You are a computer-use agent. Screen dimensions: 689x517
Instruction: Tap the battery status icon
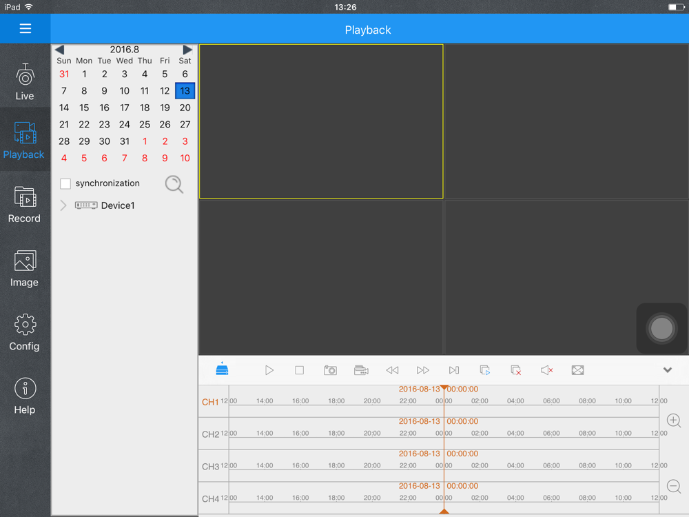[x=677, y=7]
